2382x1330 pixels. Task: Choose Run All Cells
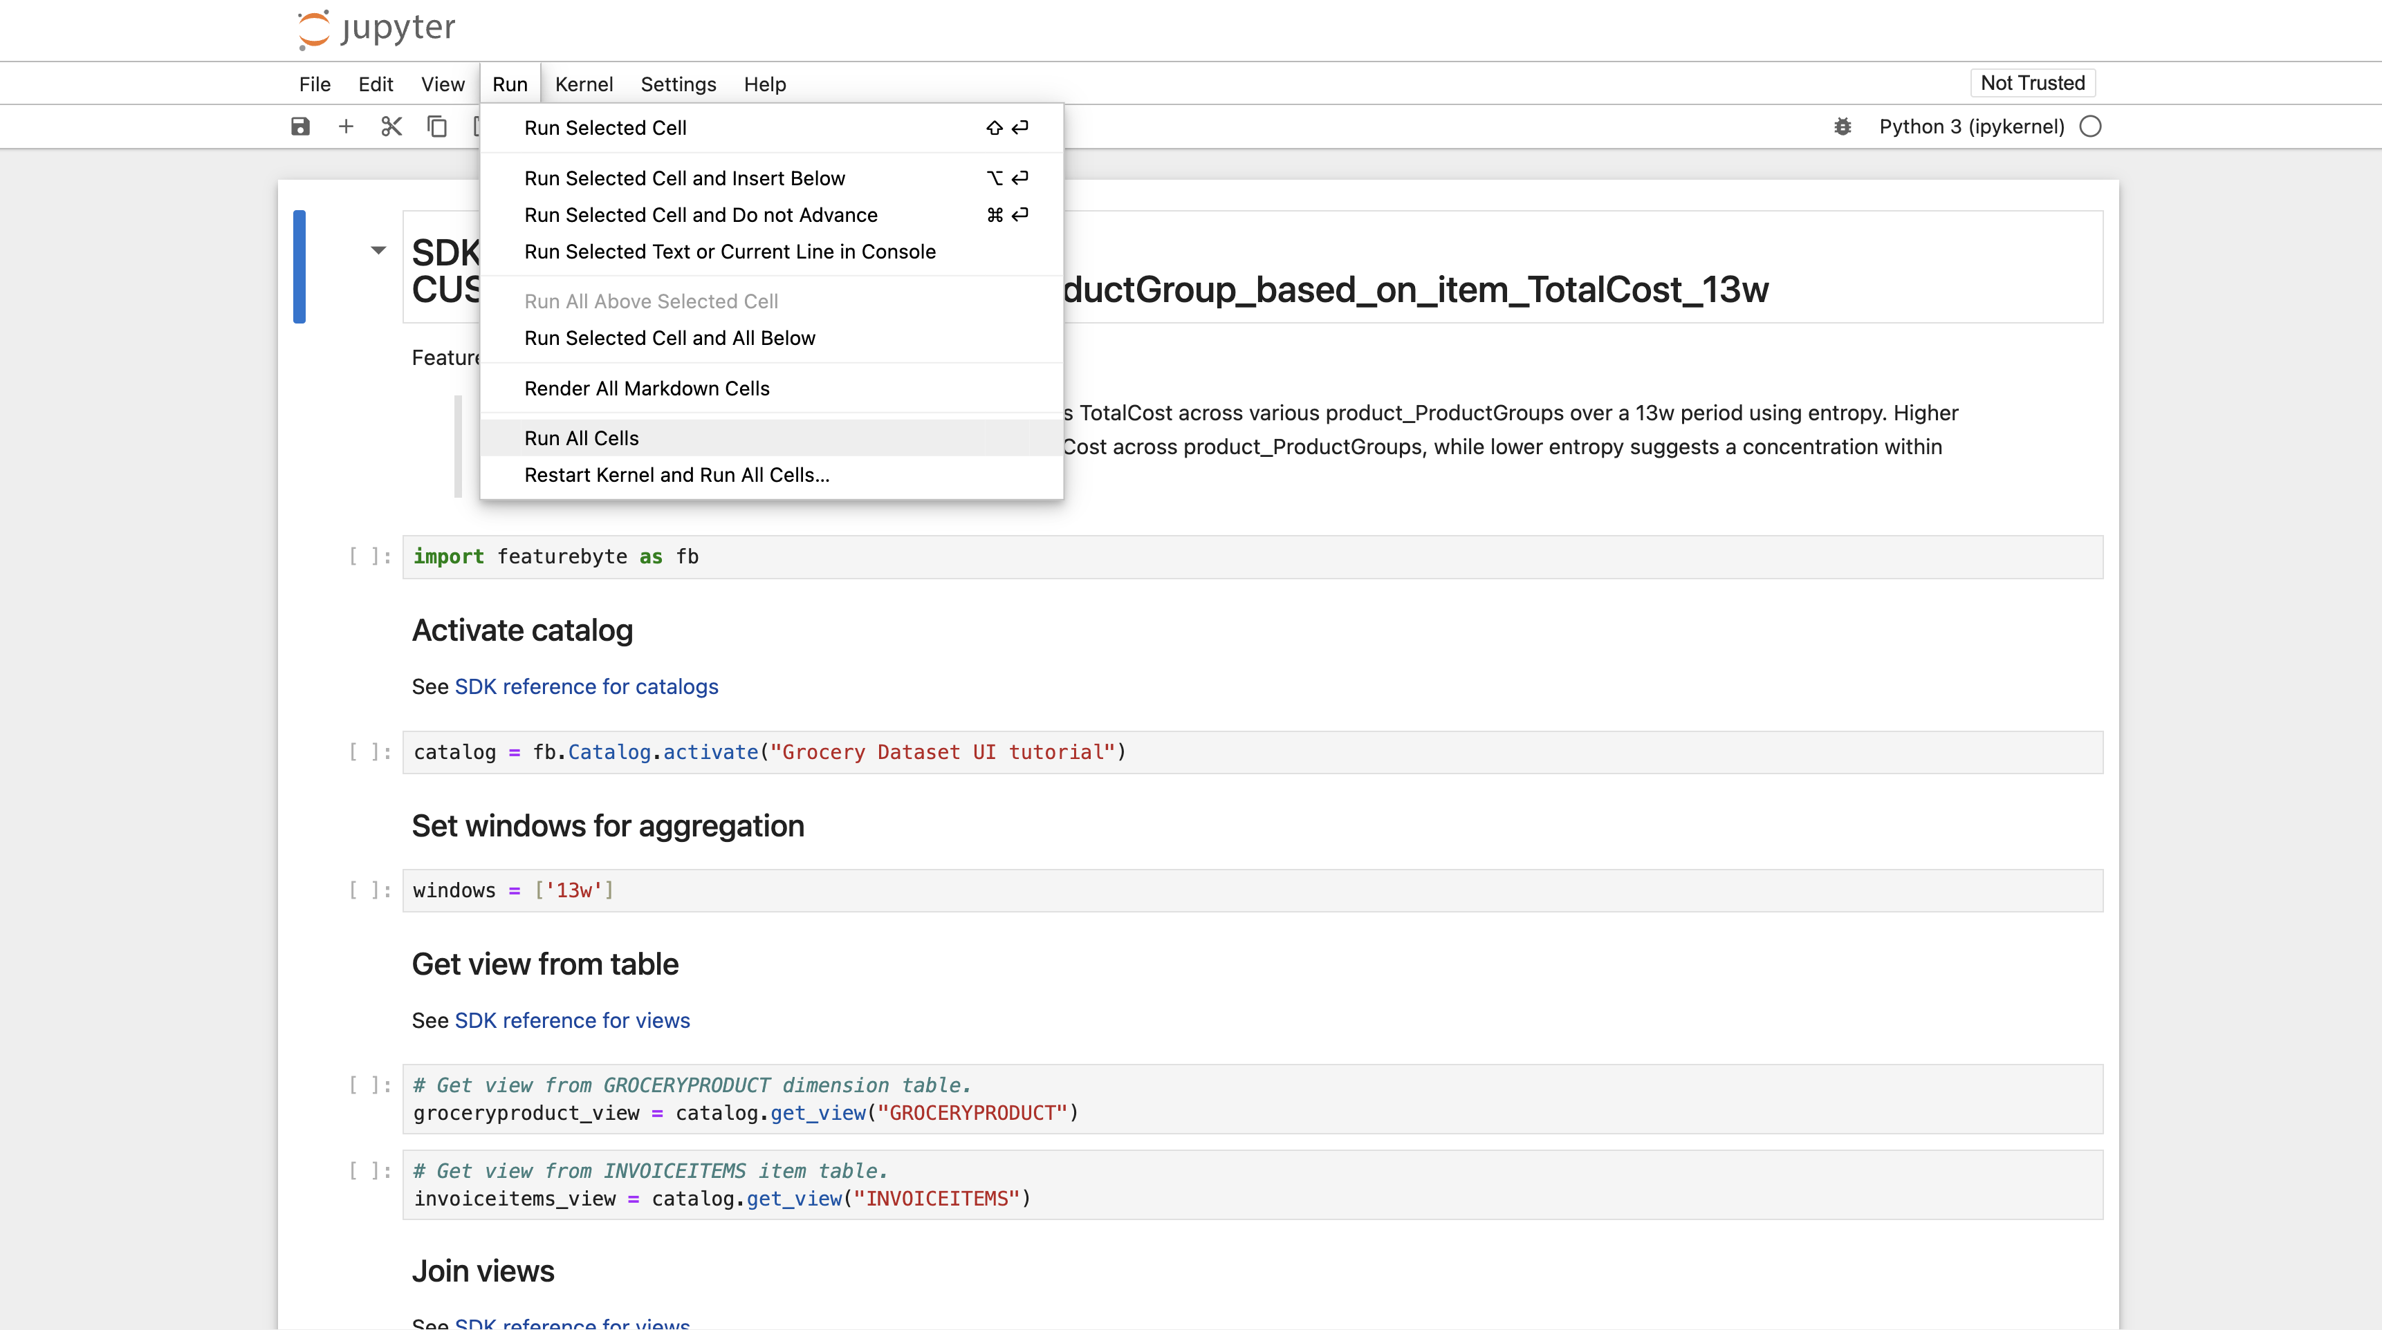click(x=772, y=438)
